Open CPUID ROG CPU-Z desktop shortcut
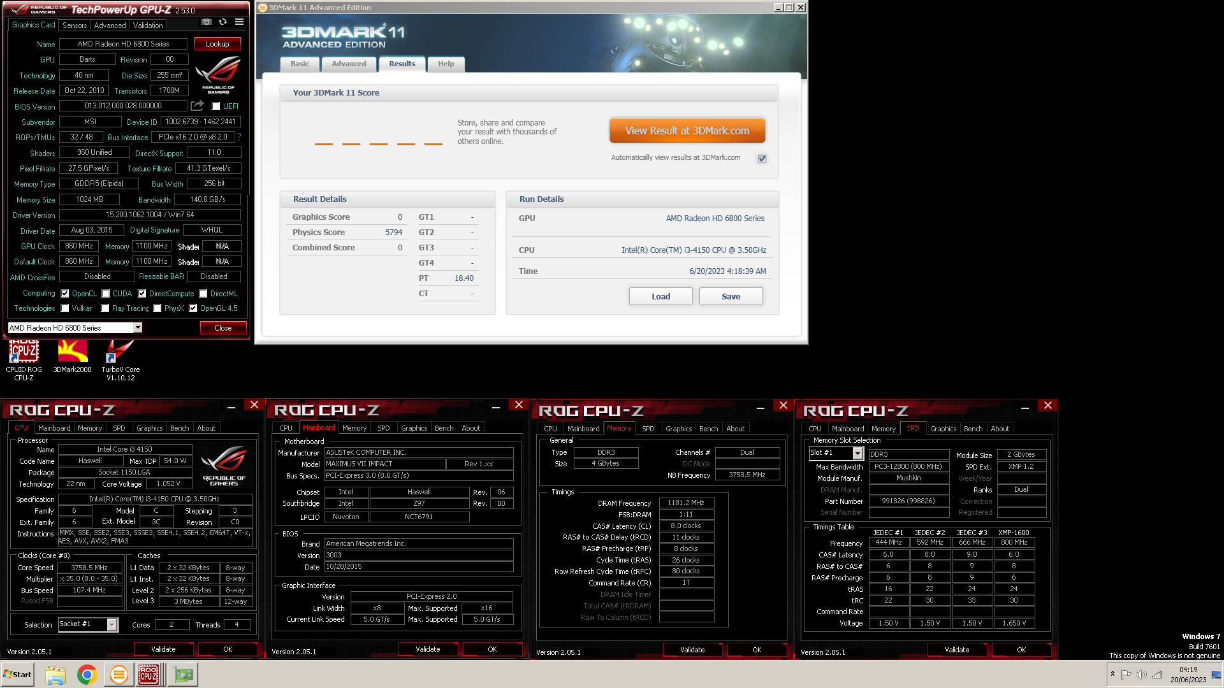The height and width of the screenshot is (688, 1224). [24, 360]
